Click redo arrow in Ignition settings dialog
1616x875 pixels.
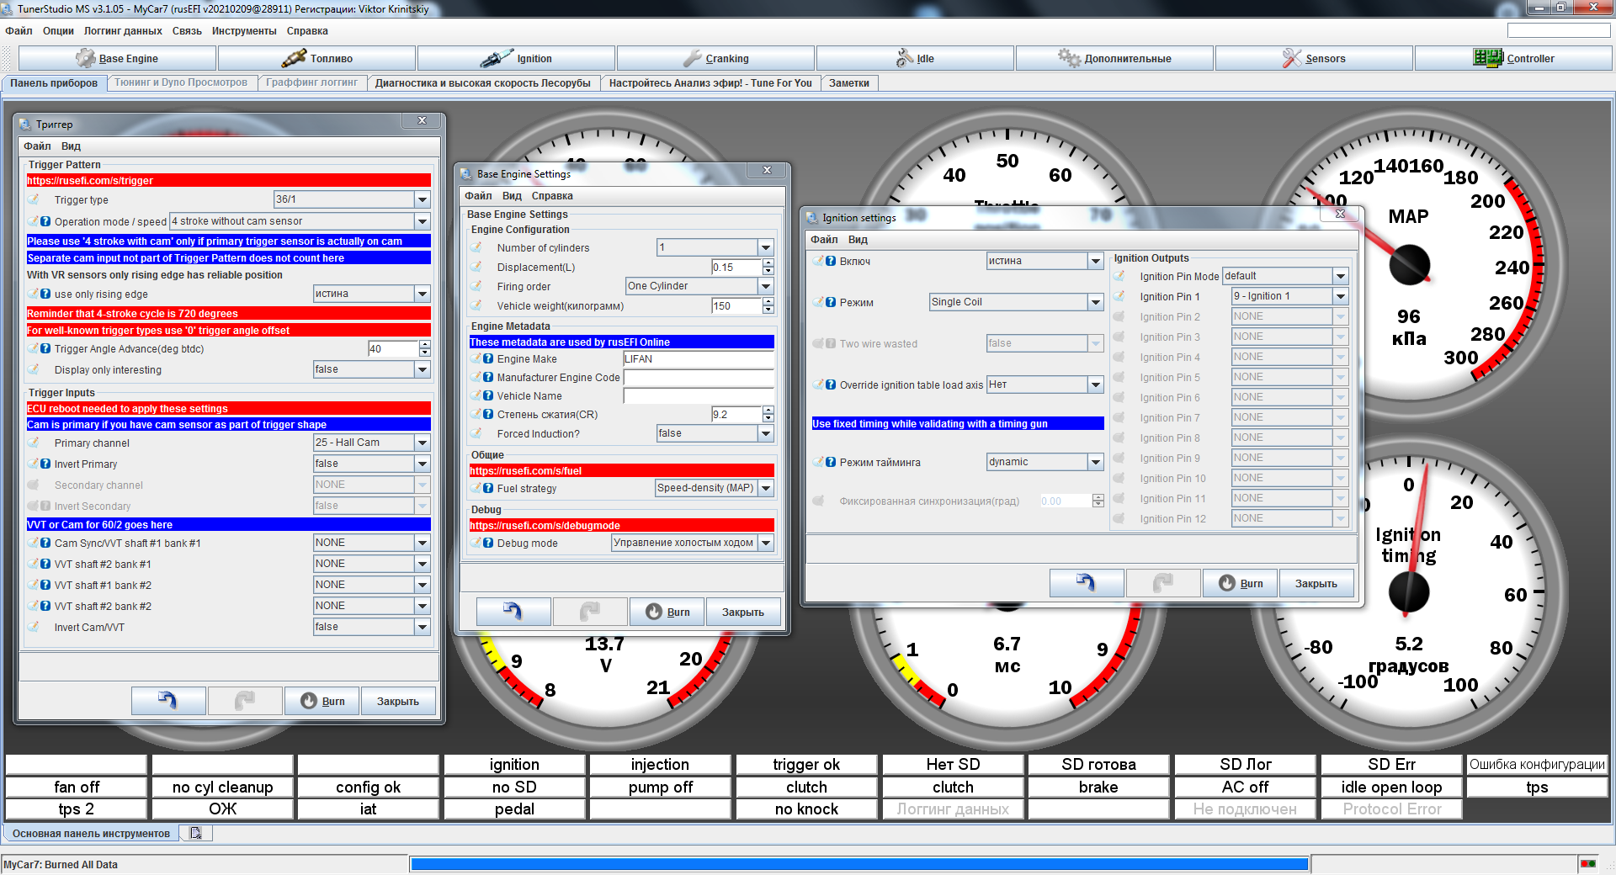[x=1163, y=583]
